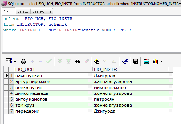
Task: Open the Статистика tab
Action: [42, 11]
